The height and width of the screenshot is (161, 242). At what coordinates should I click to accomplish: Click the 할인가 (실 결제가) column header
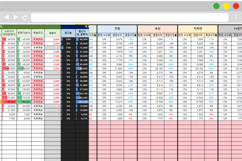click(82, 33)
